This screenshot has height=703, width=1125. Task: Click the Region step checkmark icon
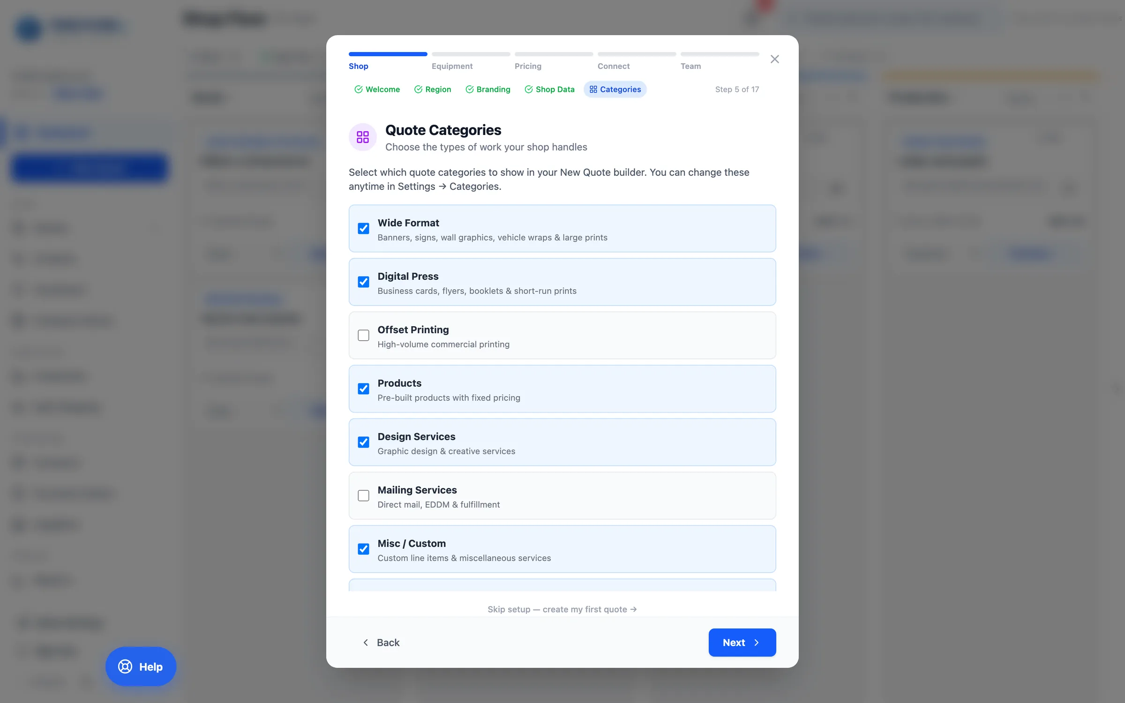click(419, 90)
